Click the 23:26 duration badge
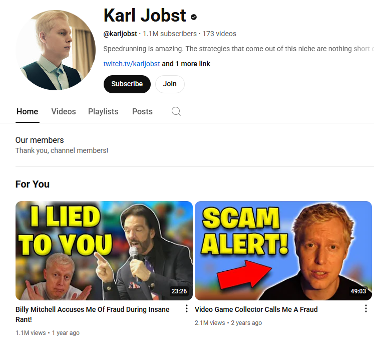The width and height of the screenshot is (374, 342). click(179, 291)
